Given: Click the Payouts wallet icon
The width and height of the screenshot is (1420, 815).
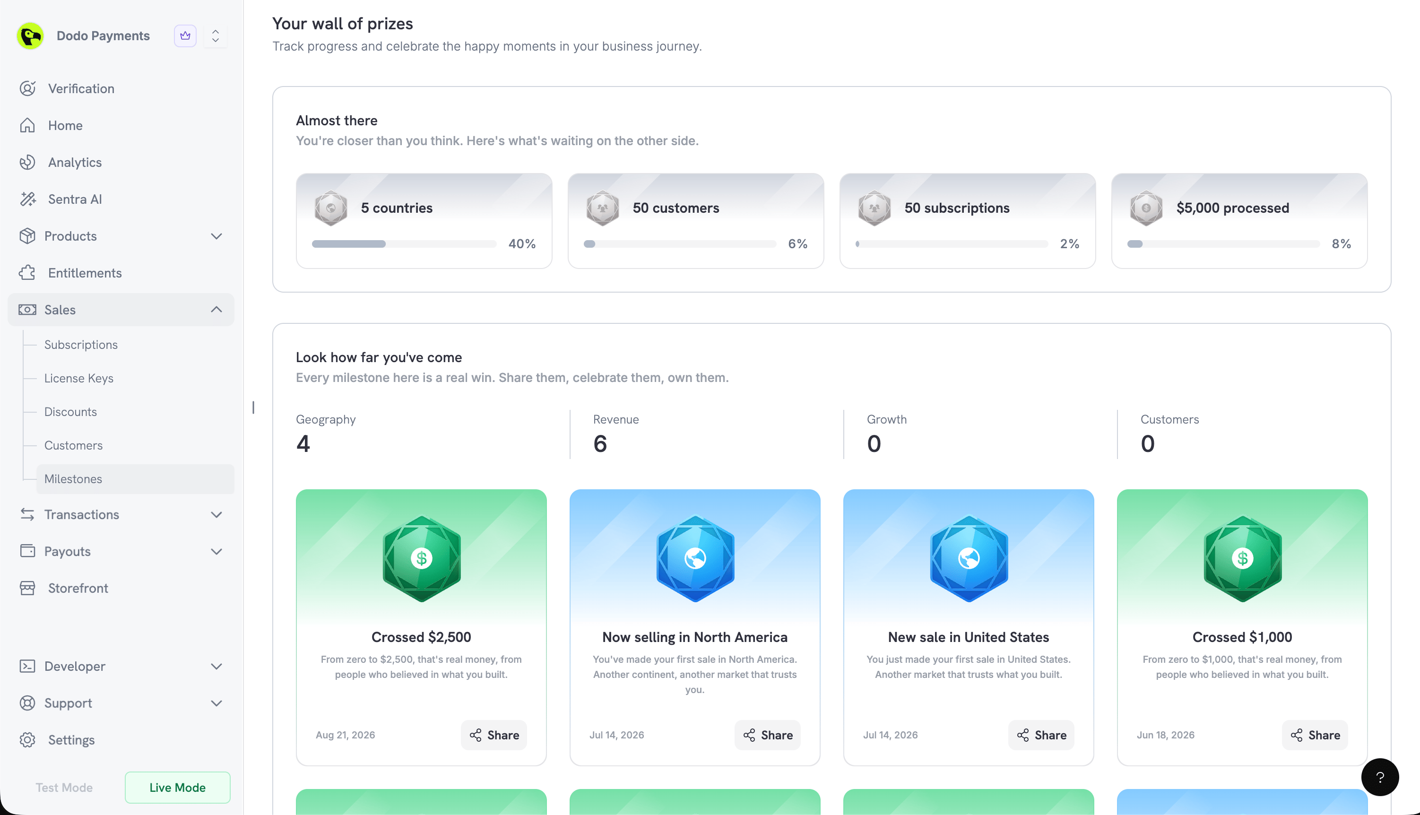Looking at the screenshot, I should pyautogui.click(x=27, y=551).
